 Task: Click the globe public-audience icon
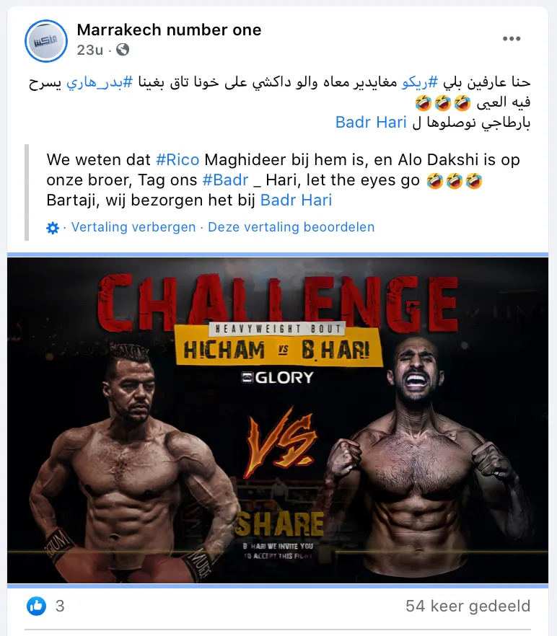pyautogui.click(x=123, y=50)
